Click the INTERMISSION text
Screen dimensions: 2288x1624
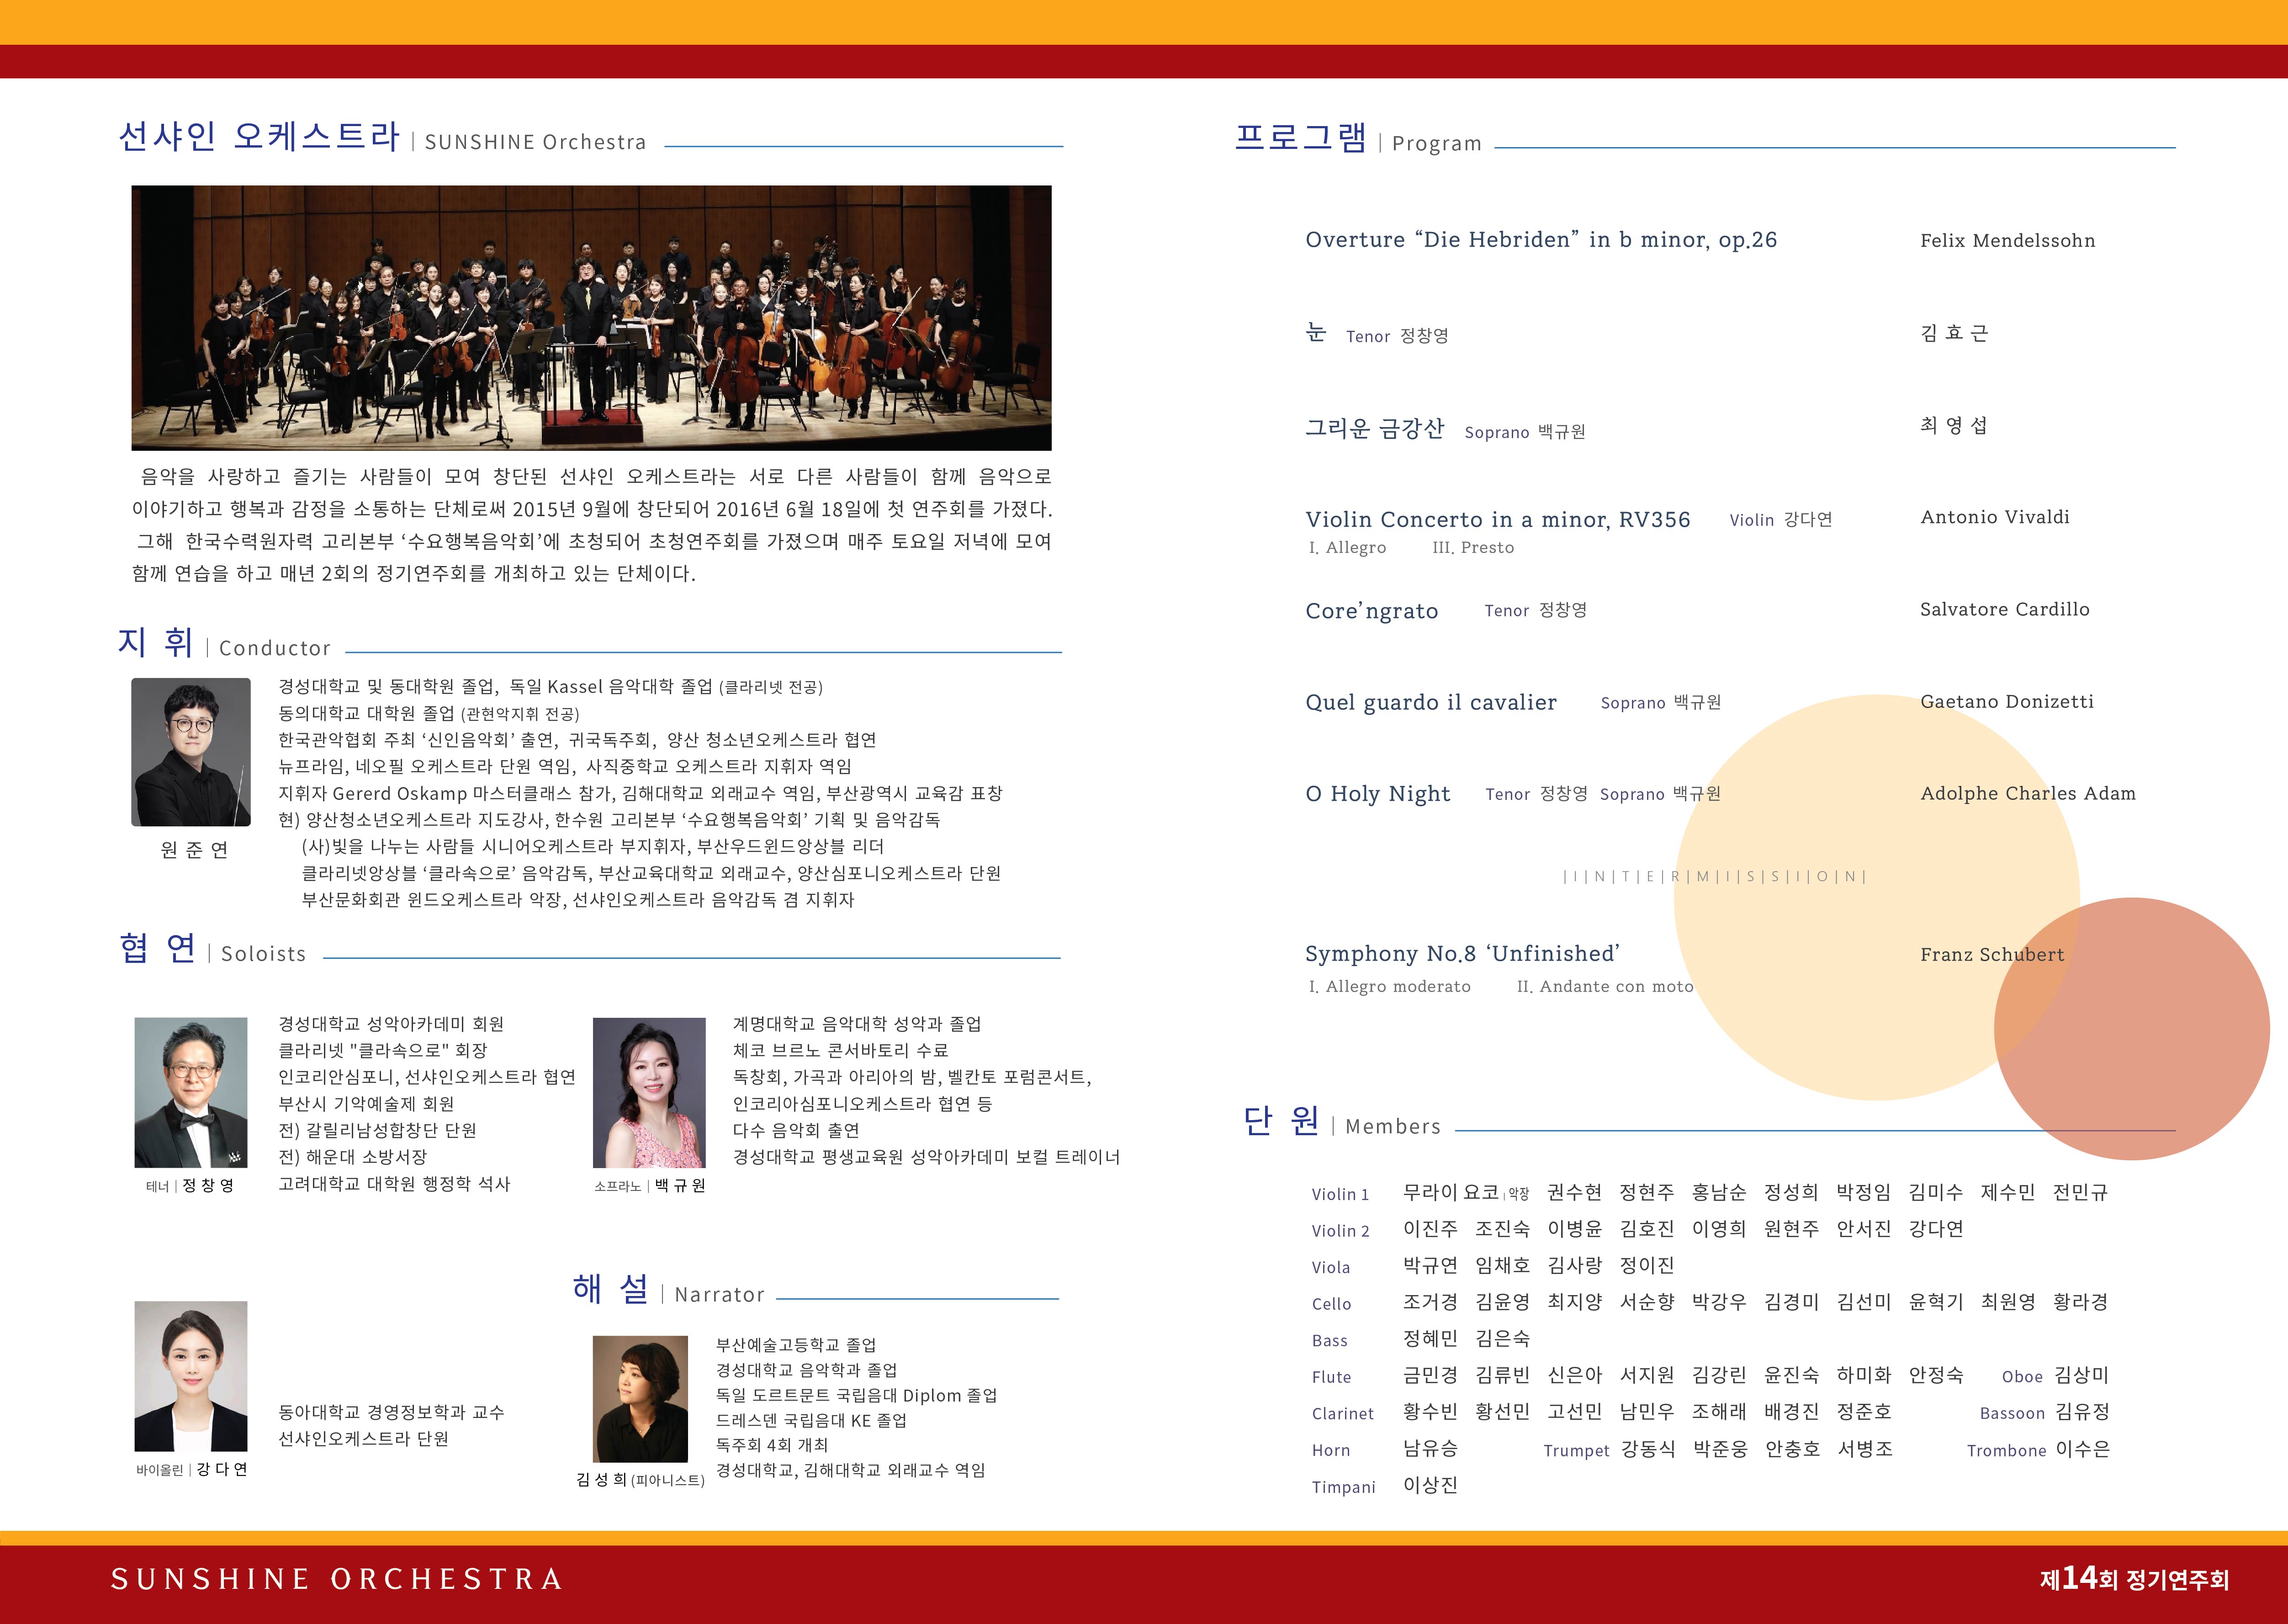1714,876
